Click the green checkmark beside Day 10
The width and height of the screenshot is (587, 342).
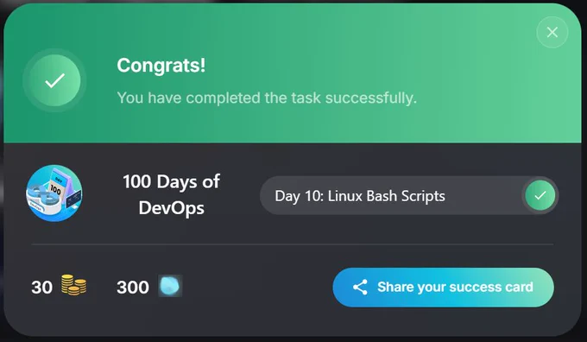click(540, 195)
